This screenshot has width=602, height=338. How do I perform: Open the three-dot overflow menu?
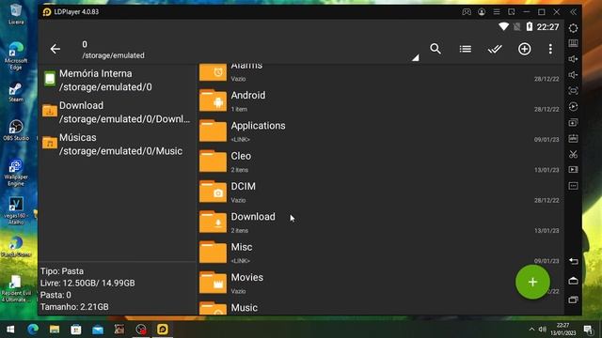[550, 49]
